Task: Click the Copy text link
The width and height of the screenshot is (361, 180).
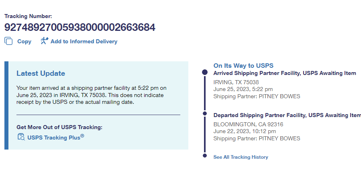Action: [24, 41]
